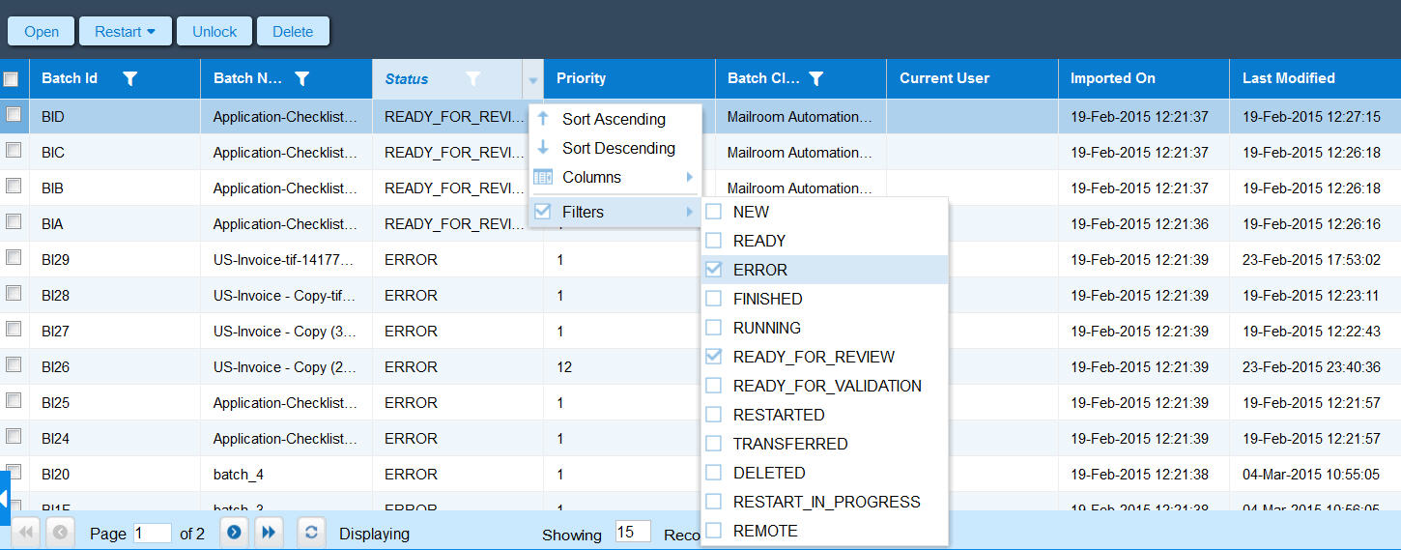Choose Sort Ascending from the menu
This screenshot has width=1401, height=550.
pyautogui.click(x=615, y=119)
